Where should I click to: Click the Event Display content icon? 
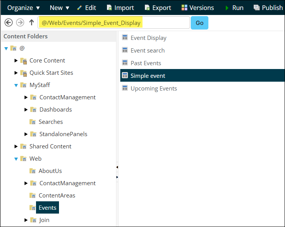(x=124, y=38)
